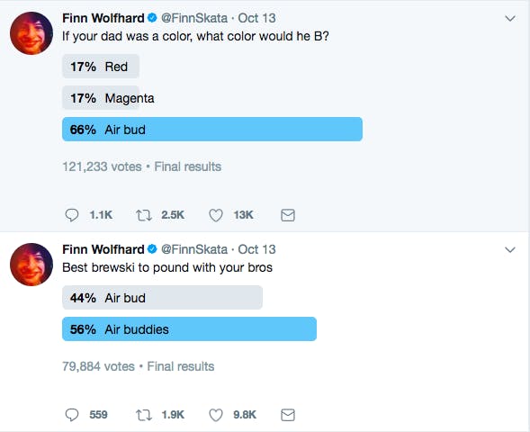Click the 56% Air buddies result bar
Screen dimensions: 530x432
point(189,328)
